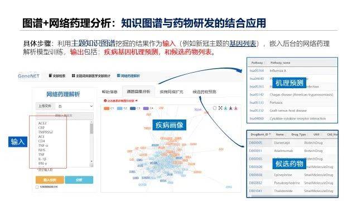The image size is (357, 201).
Task: Click TMPRSS2 in the gene input list
Action: pyautogui.click(x=46, y=132)
